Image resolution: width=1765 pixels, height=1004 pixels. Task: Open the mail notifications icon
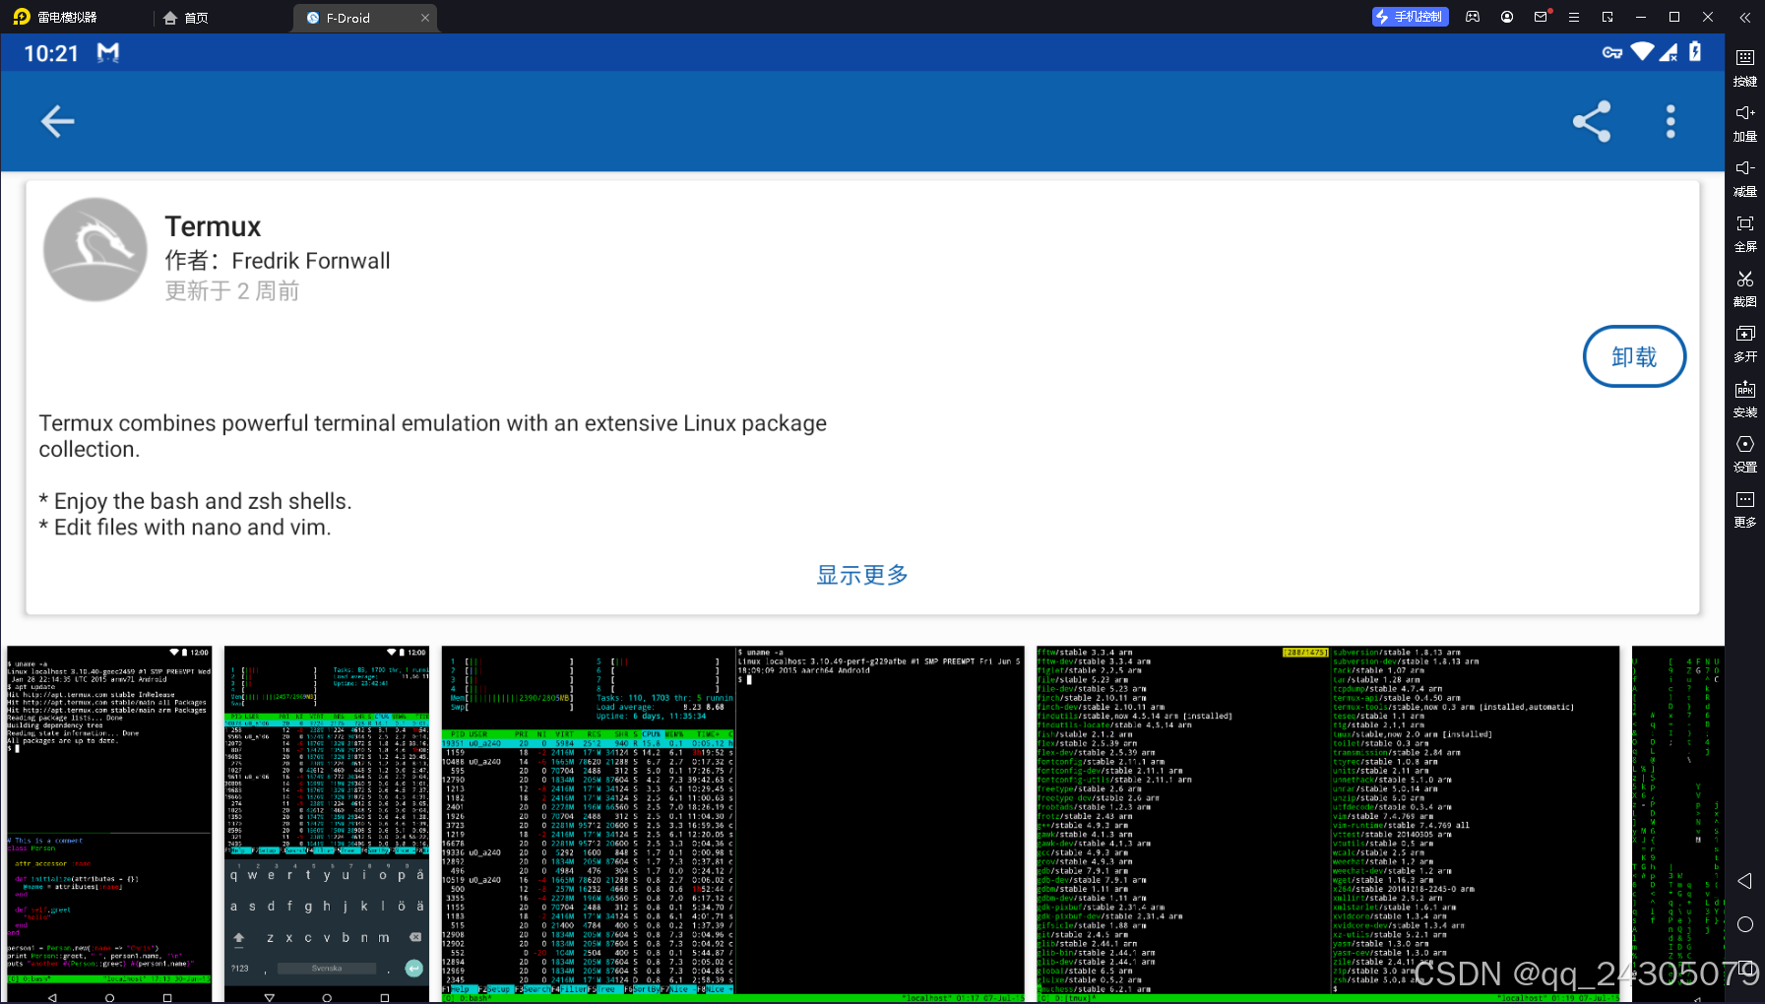1542,17
